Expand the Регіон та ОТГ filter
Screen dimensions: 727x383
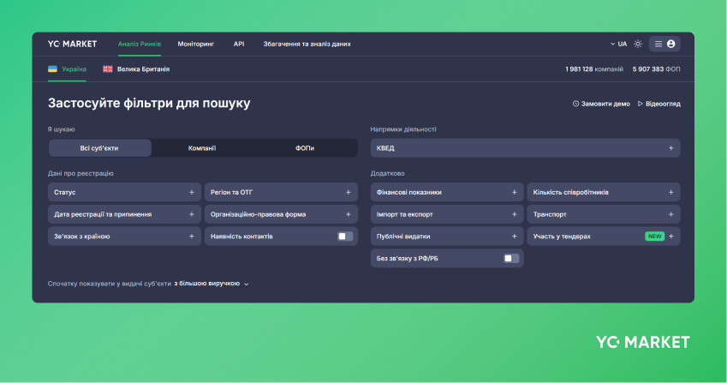click(280, 193)
